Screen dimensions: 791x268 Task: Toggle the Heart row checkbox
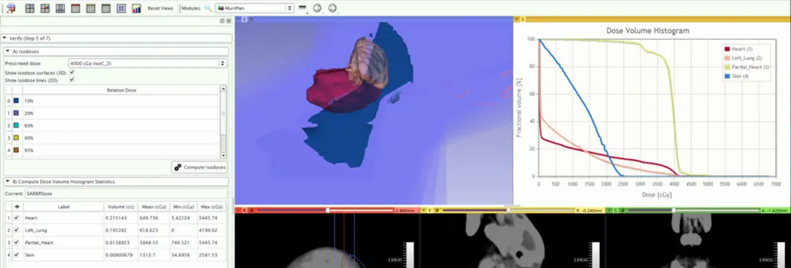(x=17, y=218)
